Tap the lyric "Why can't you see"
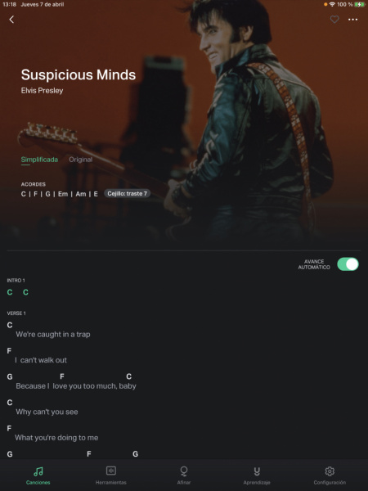Image resolution: width=368 pixels, height=491 pixels. (47, 412)
